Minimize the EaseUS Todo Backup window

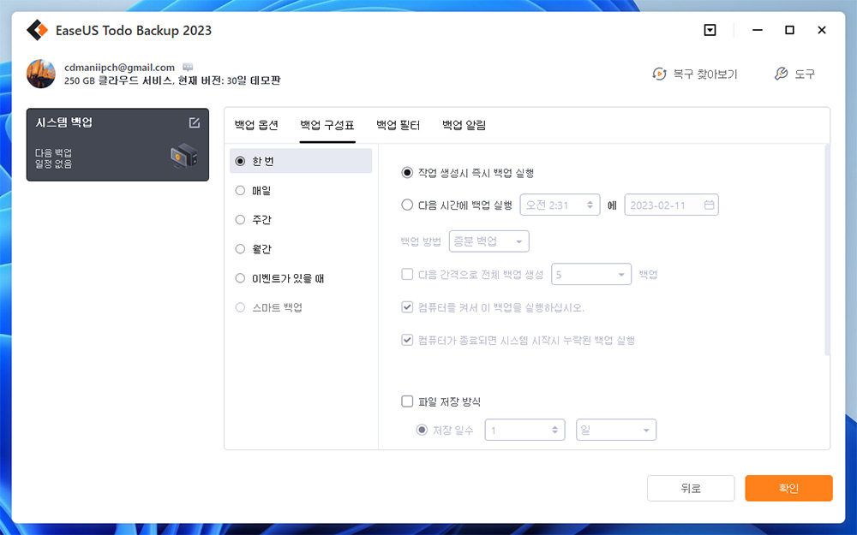coord(757,30)
